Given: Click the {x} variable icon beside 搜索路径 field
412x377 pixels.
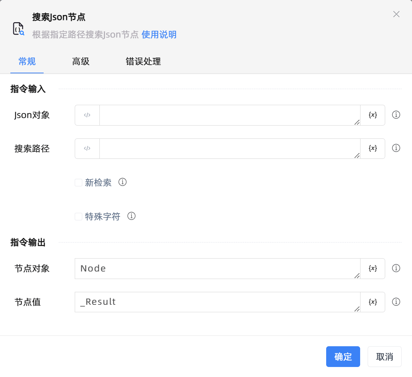Looking at the screenshot, I should [x=372, y=148].
